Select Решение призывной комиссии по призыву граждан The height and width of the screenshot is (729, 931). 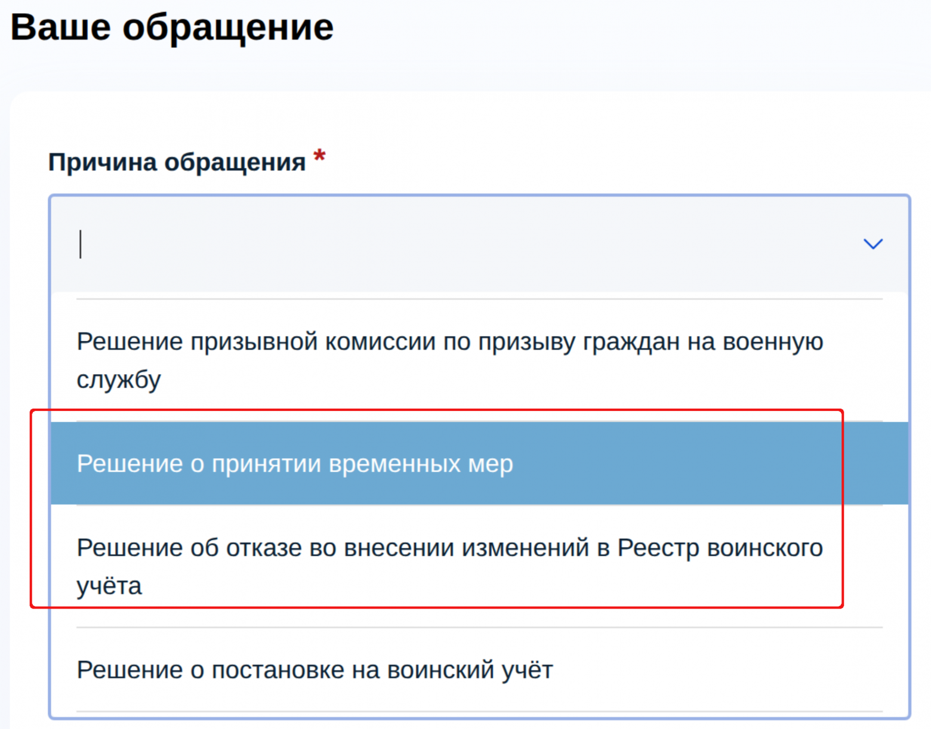449,360
